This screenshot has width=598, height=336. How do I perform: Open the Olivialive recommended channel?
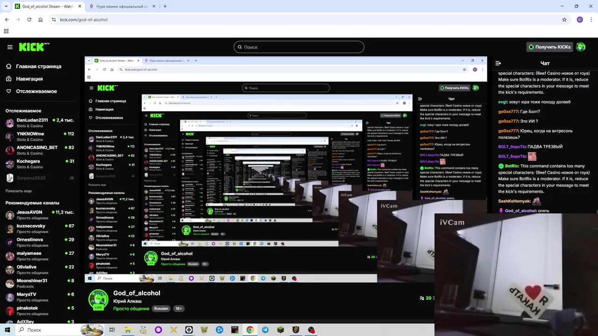(40, 270)
